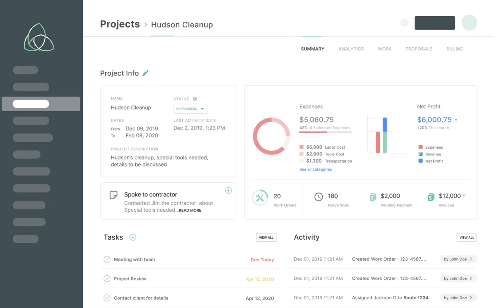Click the Pending Payment money icon
497x308 pixels.
(x=373, y=197)
